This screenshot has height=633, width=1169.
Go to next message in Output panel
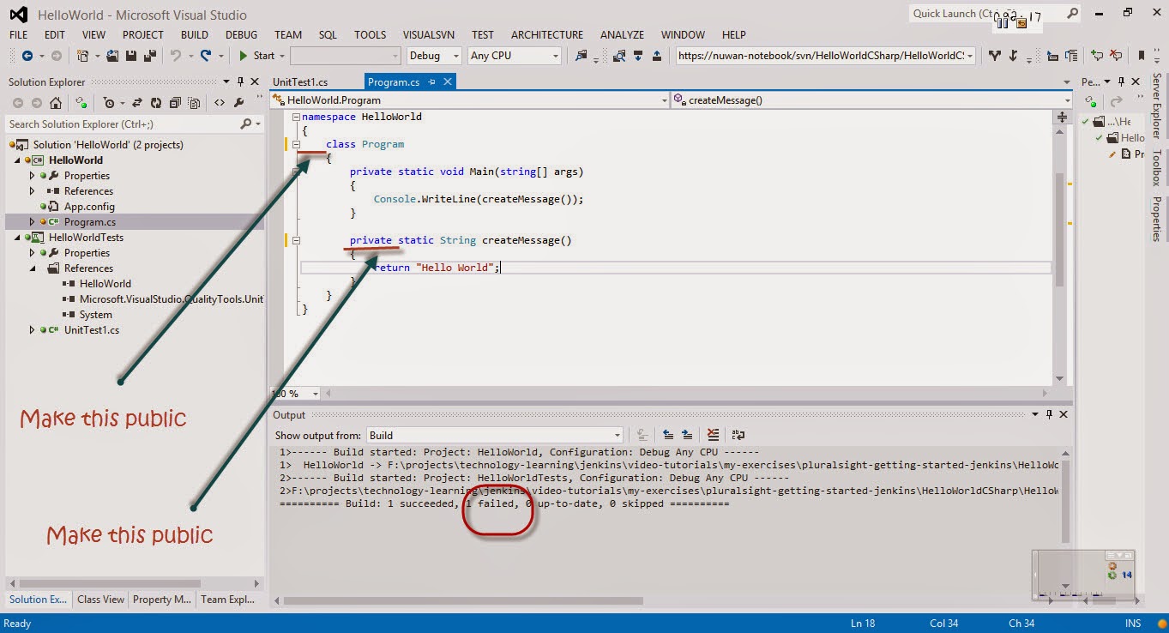tap(686, 435)
